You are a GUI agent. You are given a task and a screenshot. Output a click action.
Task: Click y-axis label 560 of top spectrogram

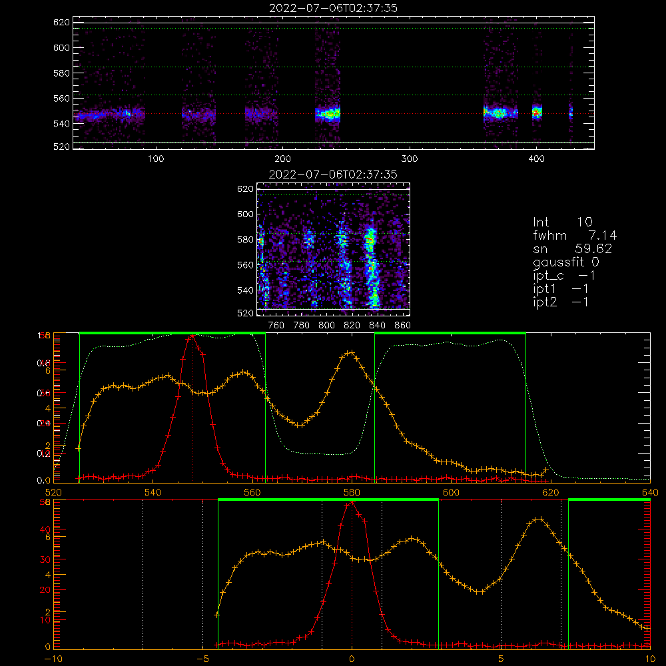click(x=61, y=98)
